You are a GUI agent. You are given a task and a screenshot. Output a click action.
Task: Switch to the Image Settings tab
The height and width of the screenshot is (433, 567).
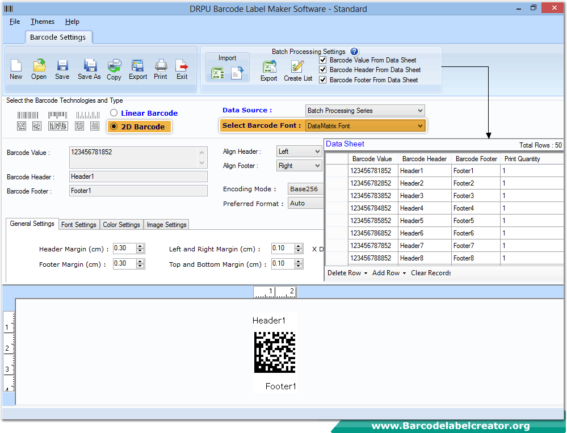pyautogui.click(x=167, y=225)
